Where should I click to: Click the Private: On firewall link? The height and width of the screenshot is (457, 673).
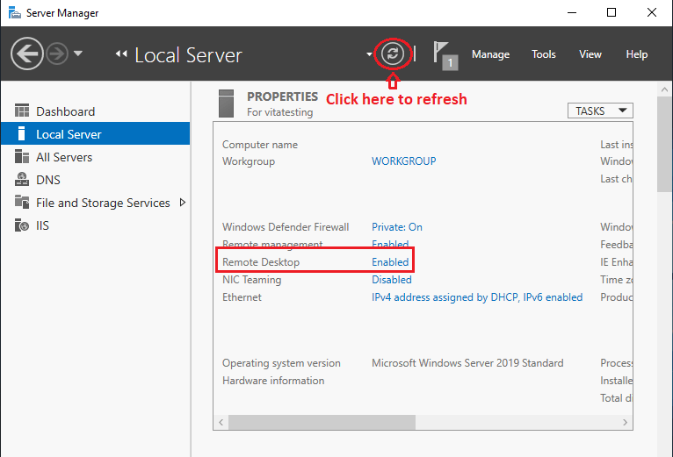pyautogui.click(x=396, y=227)
